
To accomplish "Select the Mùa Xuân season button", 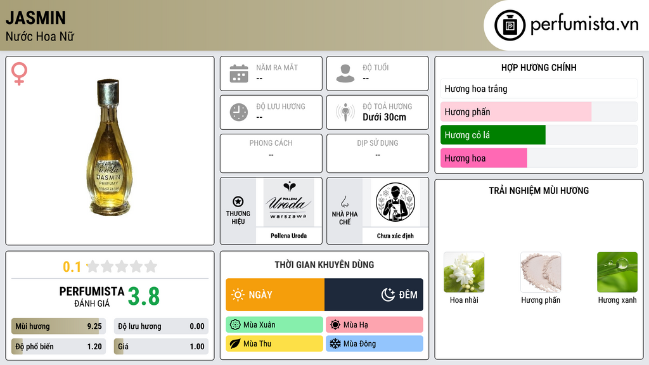I will (x=274, y=325).
